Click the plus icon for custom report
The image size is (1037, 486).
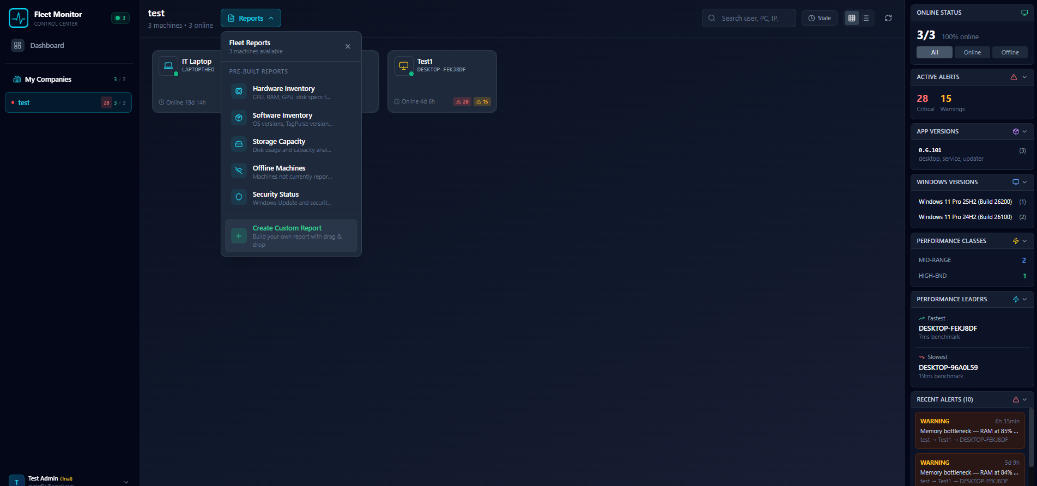pyautogui.click(x=239, y=236)
